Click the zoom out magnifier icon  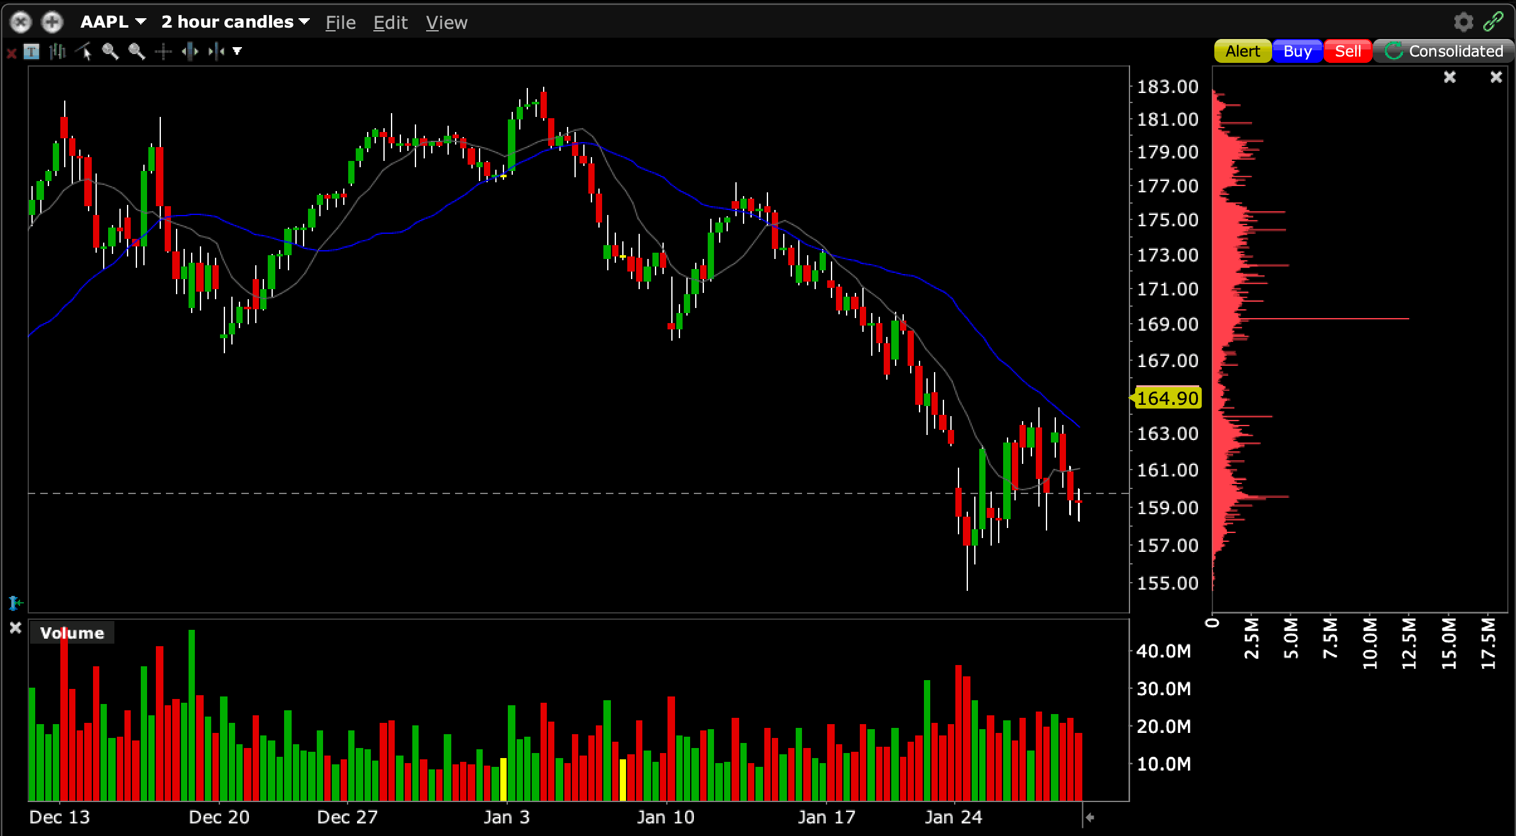click(x=137, y=52)
